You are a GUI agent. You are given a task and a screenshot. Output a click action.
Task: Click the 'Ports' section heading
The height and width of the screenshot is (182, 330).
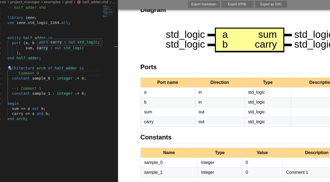(x=148, y=67)
